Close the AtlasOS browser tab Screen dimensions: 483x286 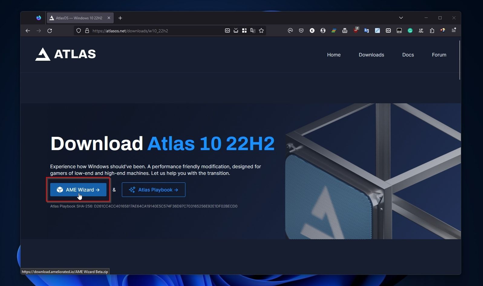[x=109, y=18]
